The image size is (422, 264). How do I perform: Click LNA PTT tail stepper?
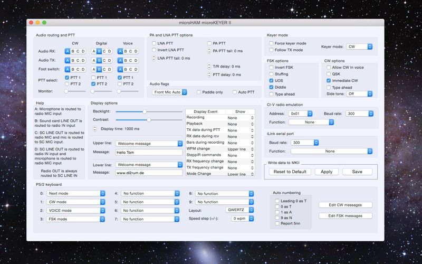154,58
